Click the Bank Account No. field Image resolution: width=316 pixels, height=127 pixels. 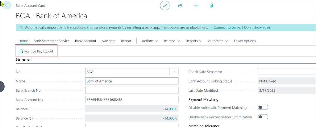[x=132, y=100]
